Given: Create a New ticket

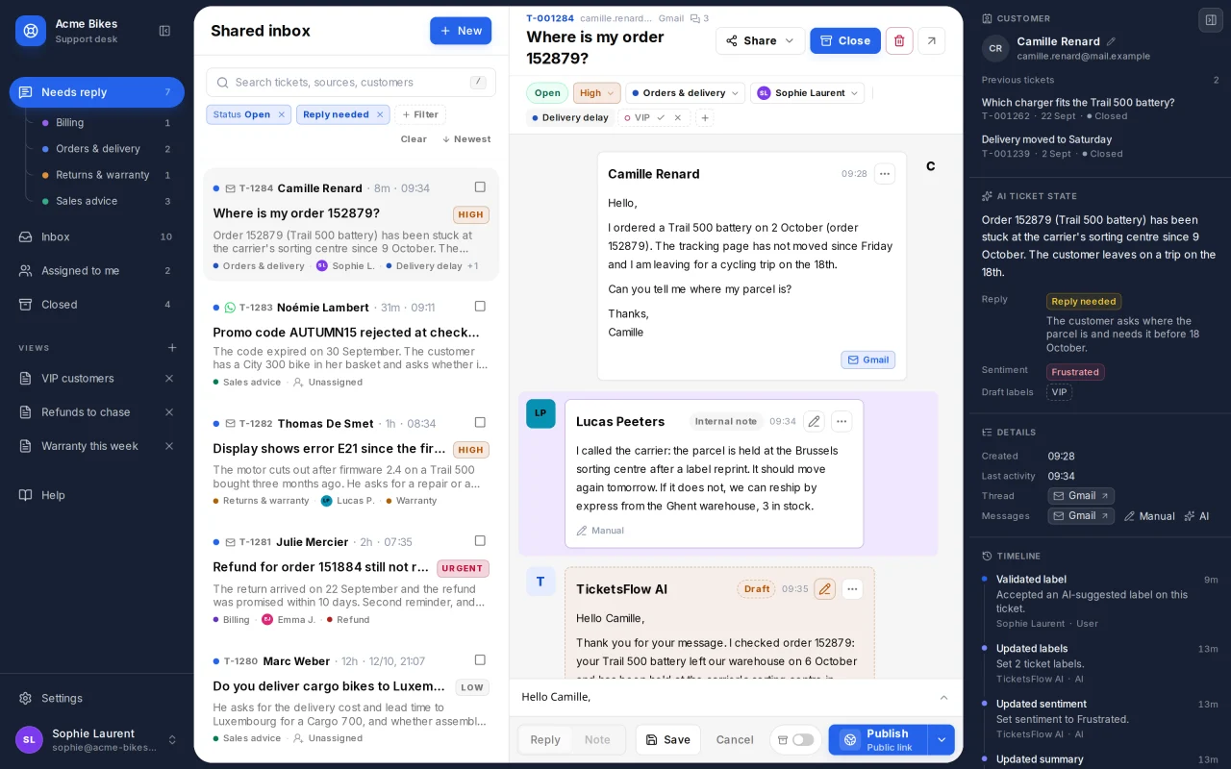Looking at the screenshot, I should click(x=461, y=31).
